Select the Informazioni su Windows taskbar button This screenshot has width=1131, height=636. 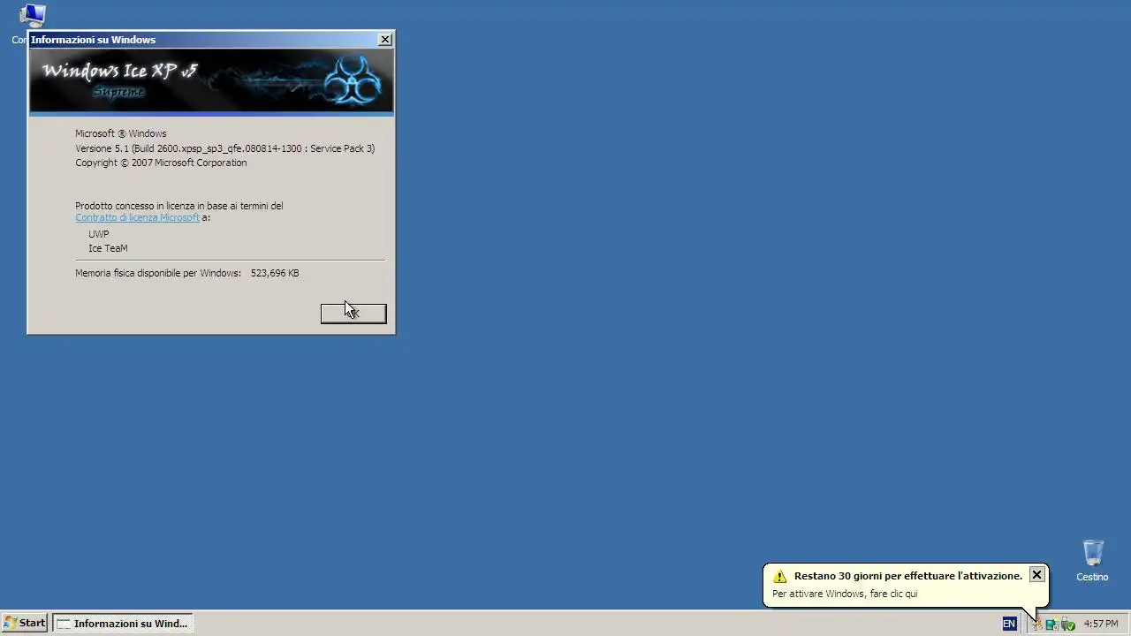[x=123, y=623]
